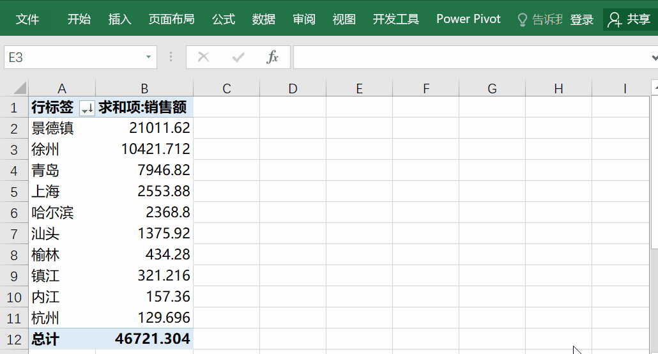
Task: Select row 12 header
Action: pos(14,339)
